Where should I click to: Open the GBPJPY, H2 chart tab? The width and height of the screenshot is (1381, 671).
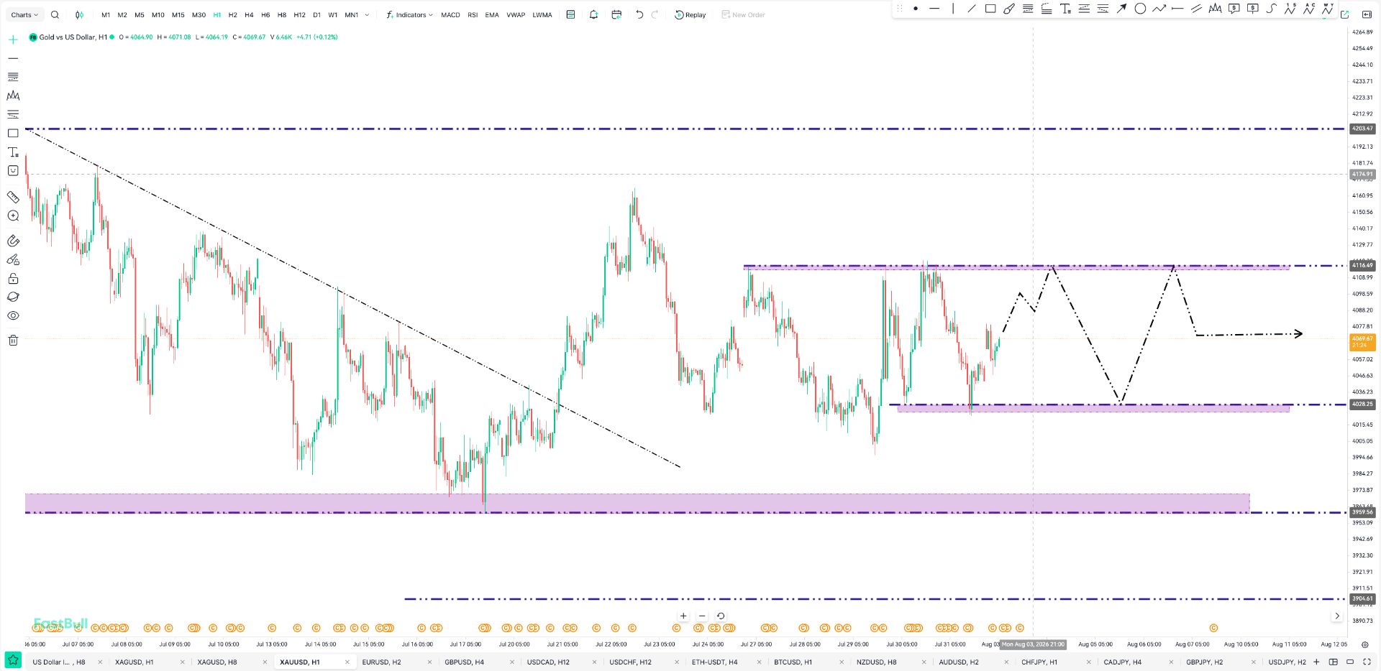[x=1205, y=662]
